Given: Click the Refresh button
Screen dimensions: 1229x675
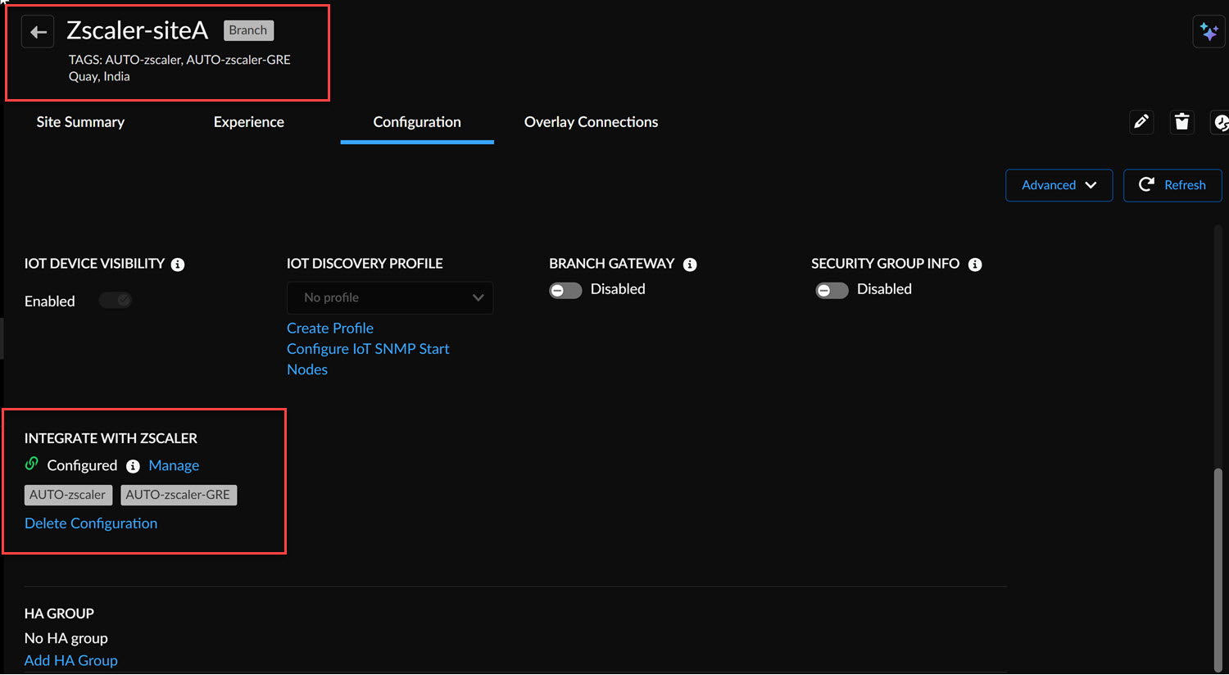Looking at the screenshot, I should [x=1172, y=185].
